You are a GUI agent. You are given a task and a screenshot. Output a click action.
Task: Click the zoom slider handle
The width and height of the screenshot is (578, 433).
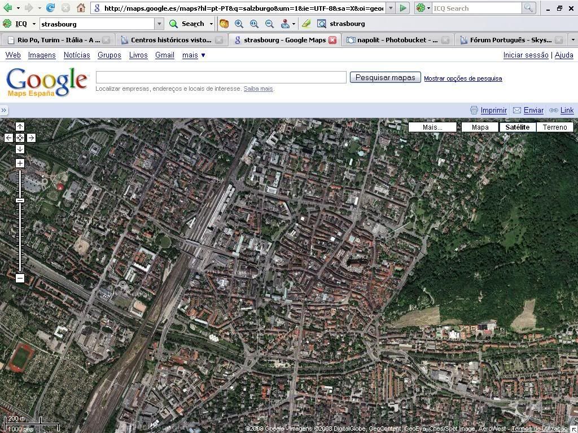(x=20, y=201)
